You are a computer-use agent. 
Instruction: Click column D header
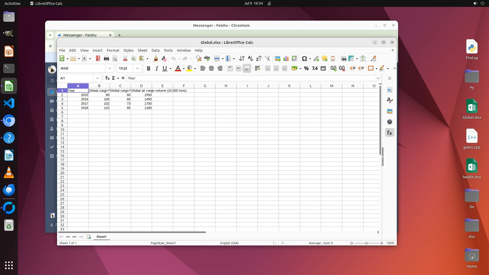(141, 86)
